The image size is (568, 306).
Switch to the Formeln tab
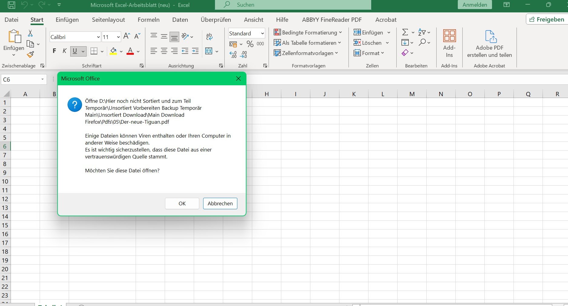[149, 20]
